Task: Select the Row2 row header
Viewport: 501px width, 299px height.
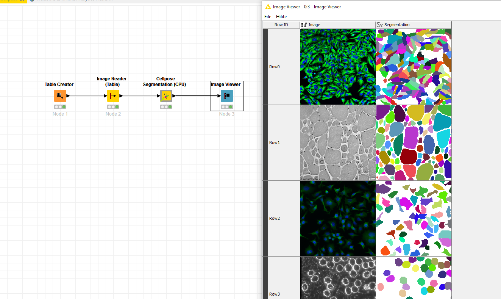Action: [x=281, y=218]
